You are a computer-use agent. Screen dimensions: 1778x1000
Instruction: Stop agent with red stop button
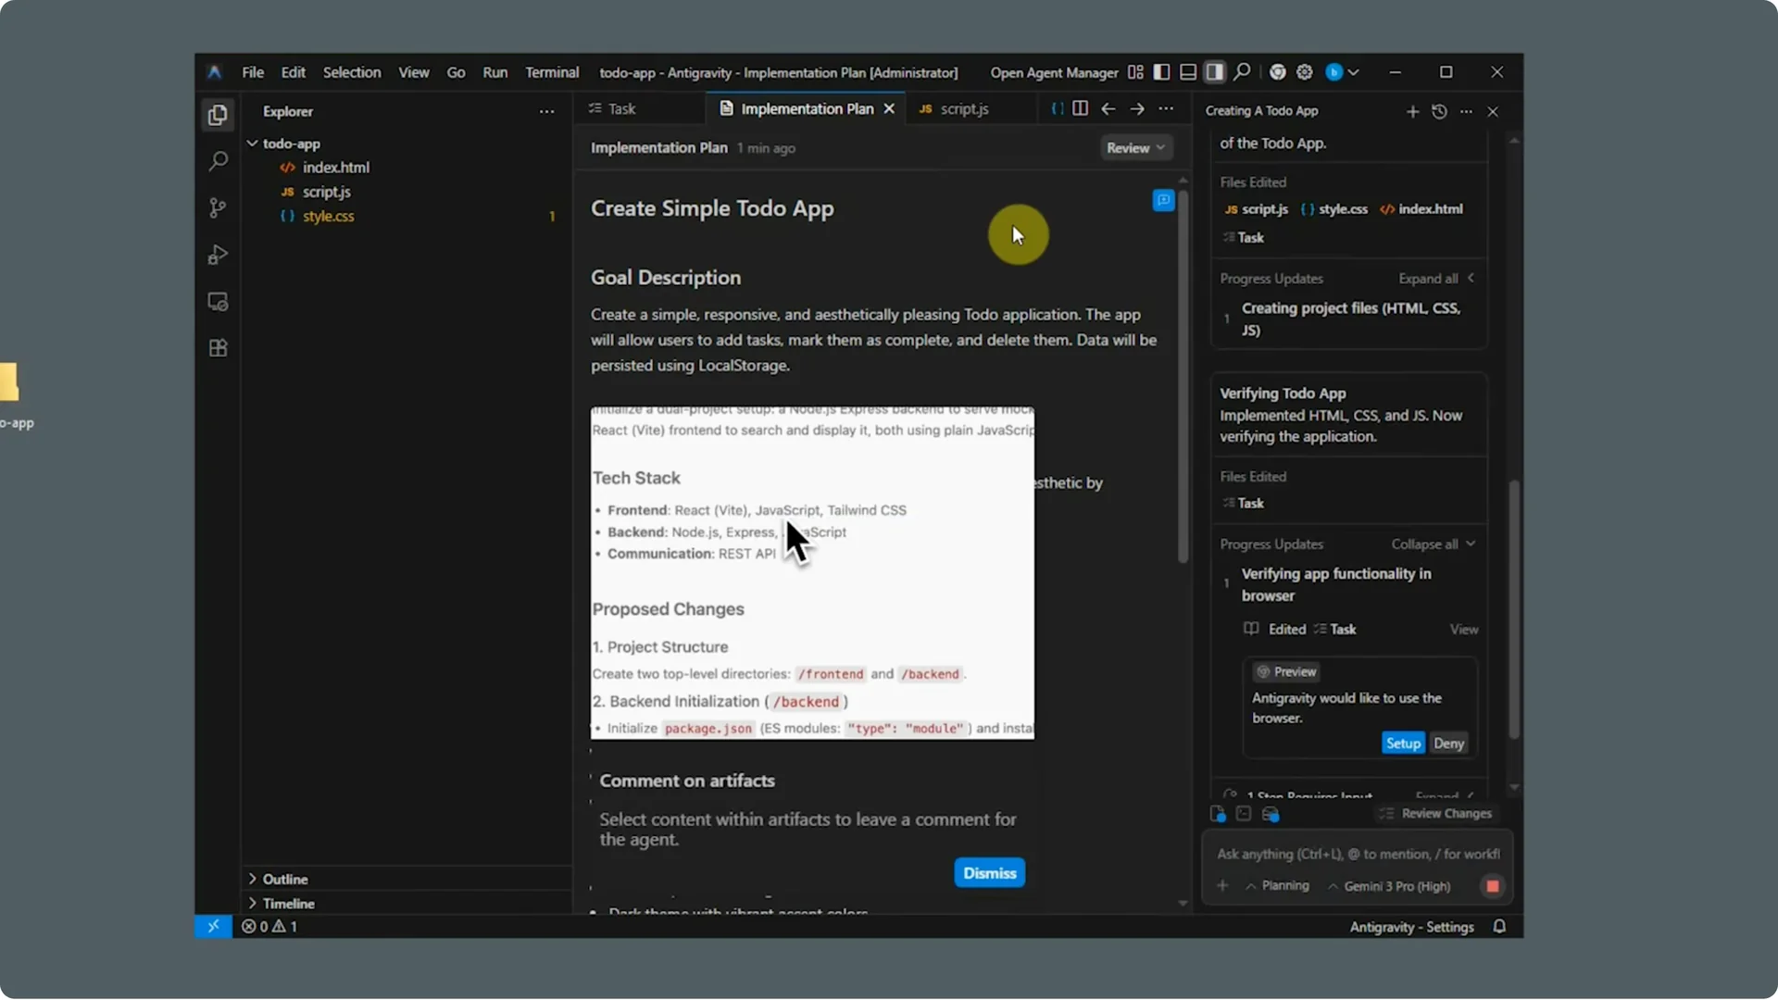pyautogui.click(x=1492, y=886)
